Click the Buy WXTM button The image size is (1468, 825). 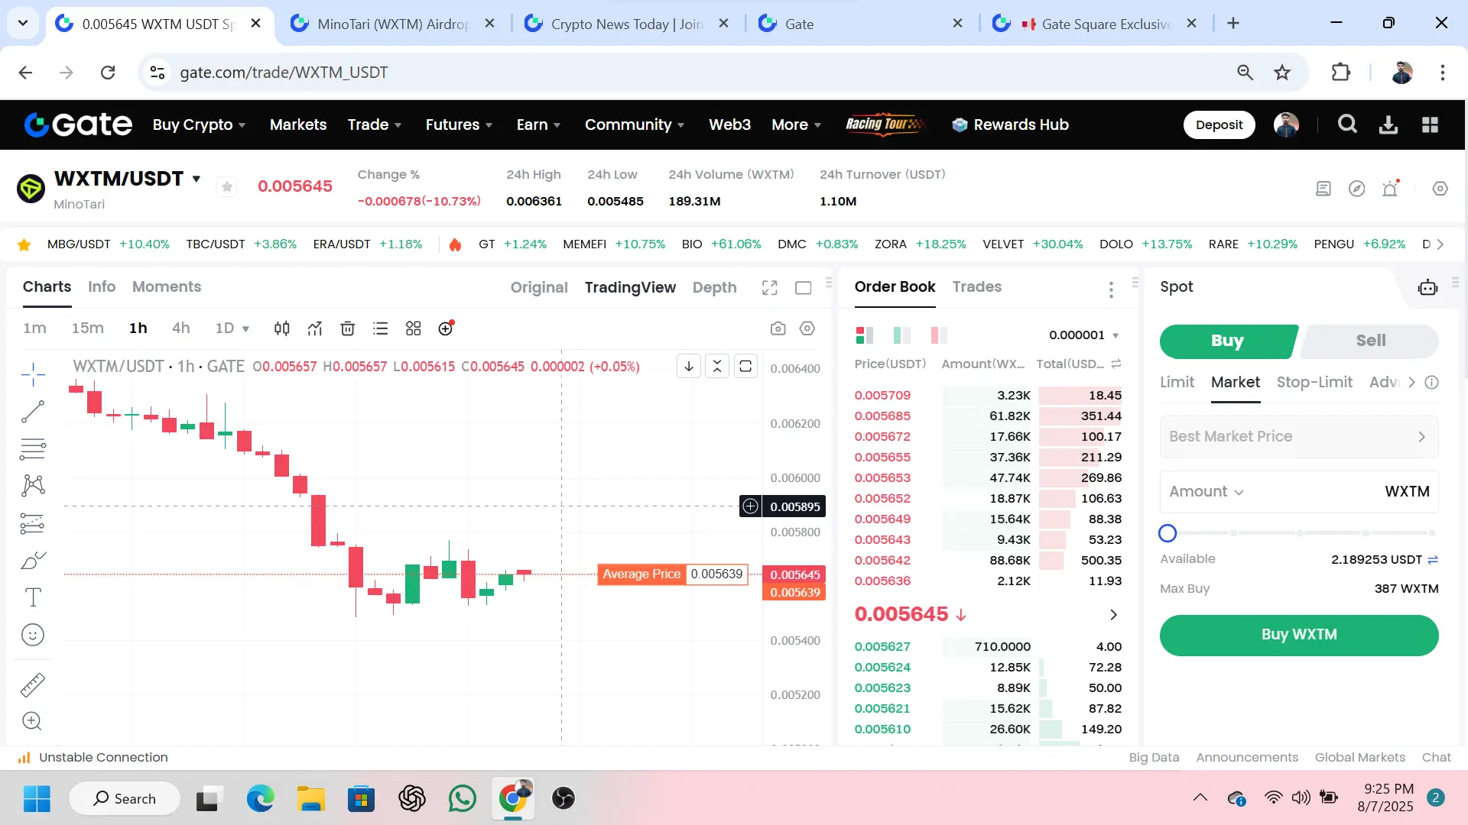1298,635
